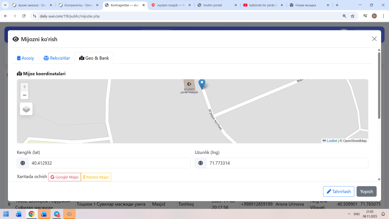Close the Новая вкладка browser tab
389x219 pixels.
click(x=328, y=5)
